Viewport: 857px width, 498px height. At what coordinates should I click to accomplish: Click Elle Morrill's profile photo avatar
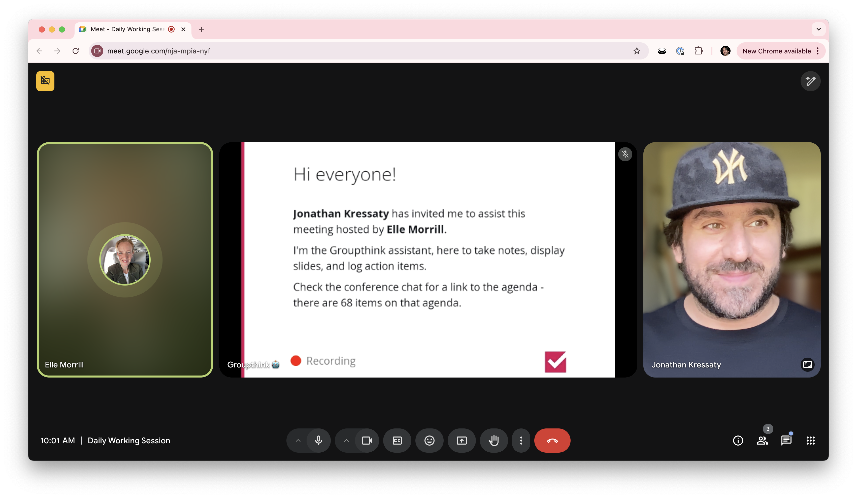[125, 260]
